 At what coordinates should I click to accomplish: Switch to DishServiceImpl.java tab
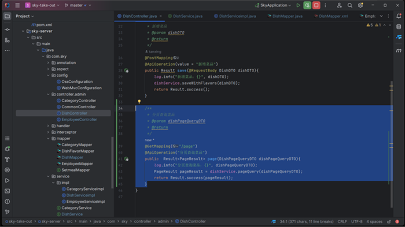(235, 16)
